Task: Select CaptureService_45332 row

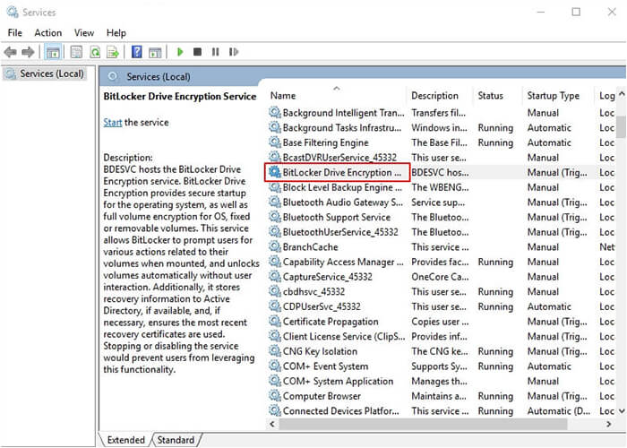Action: click(442, 277)
